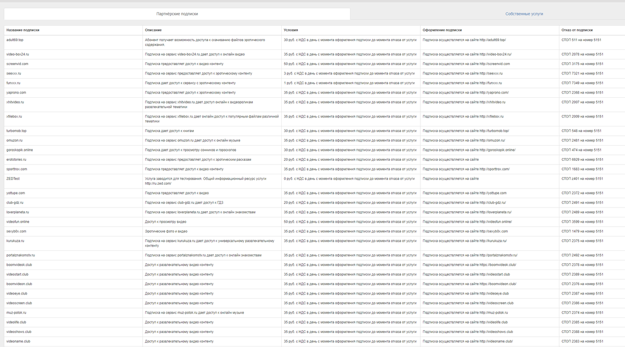Select club-gdz.ru in the name column
625x347 pixels.
pyautogui.click(x=15, y=202)
